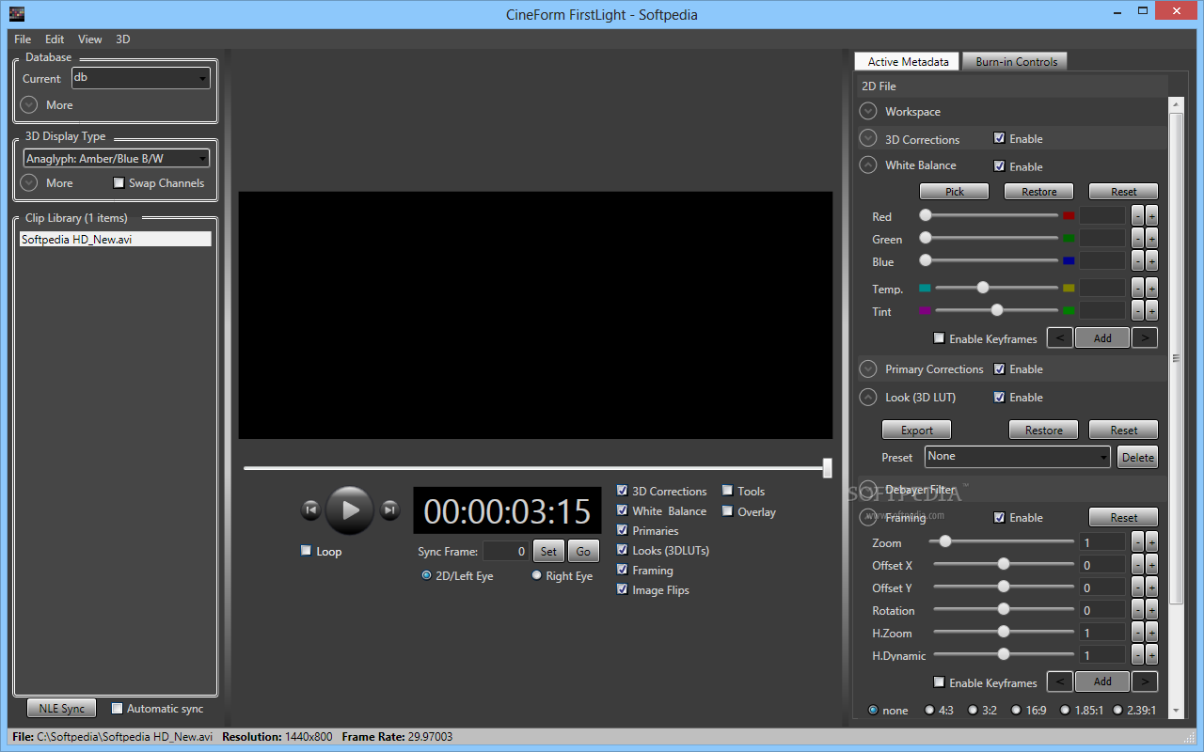Enable Automatic sync checkbox

(118, 708)
